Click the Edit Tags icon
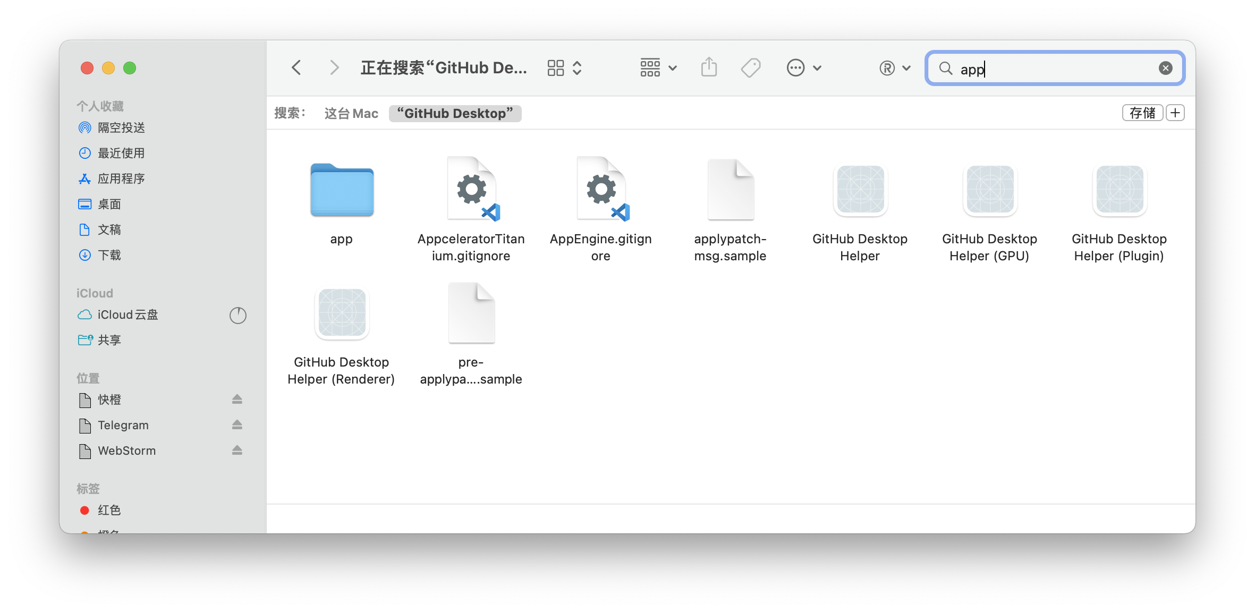Image resolution: width=1255 pixels, height=612 pixels. pos(751,68)
